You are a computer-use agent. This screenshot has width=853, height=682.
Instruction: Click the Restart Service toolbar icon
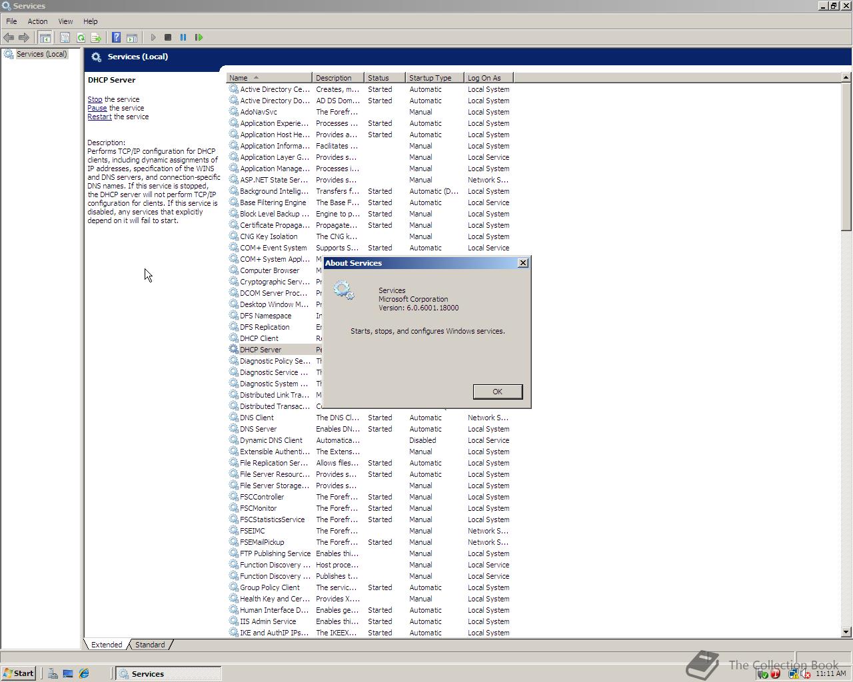coord(199,37)
